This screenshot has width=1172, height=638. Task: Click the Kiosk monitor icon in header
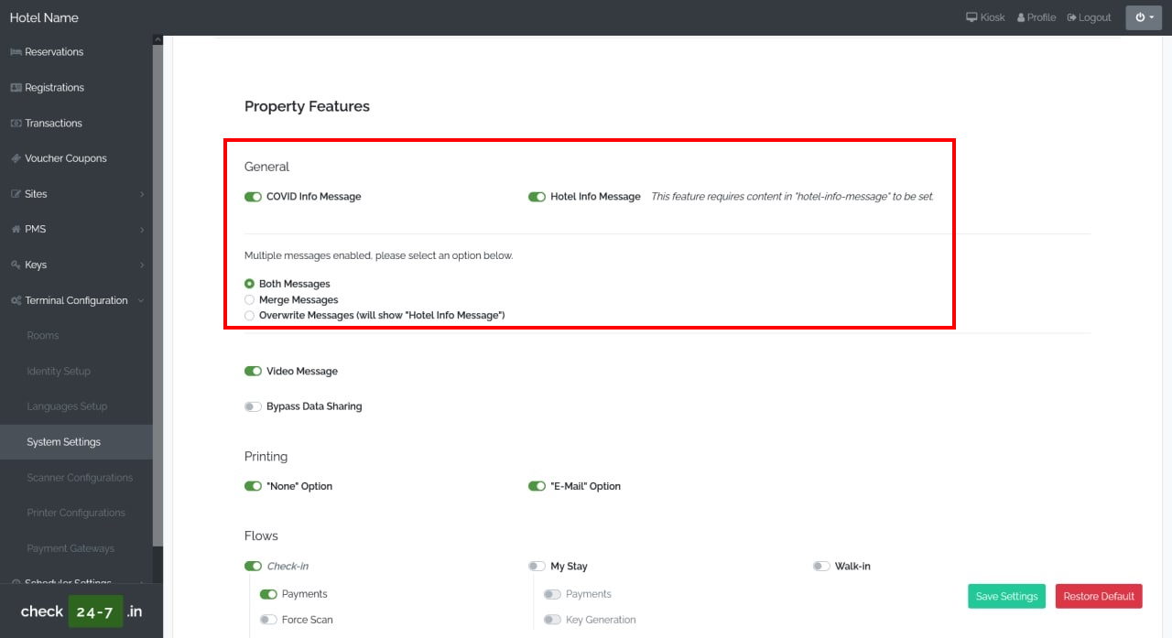tap(971, 17)
